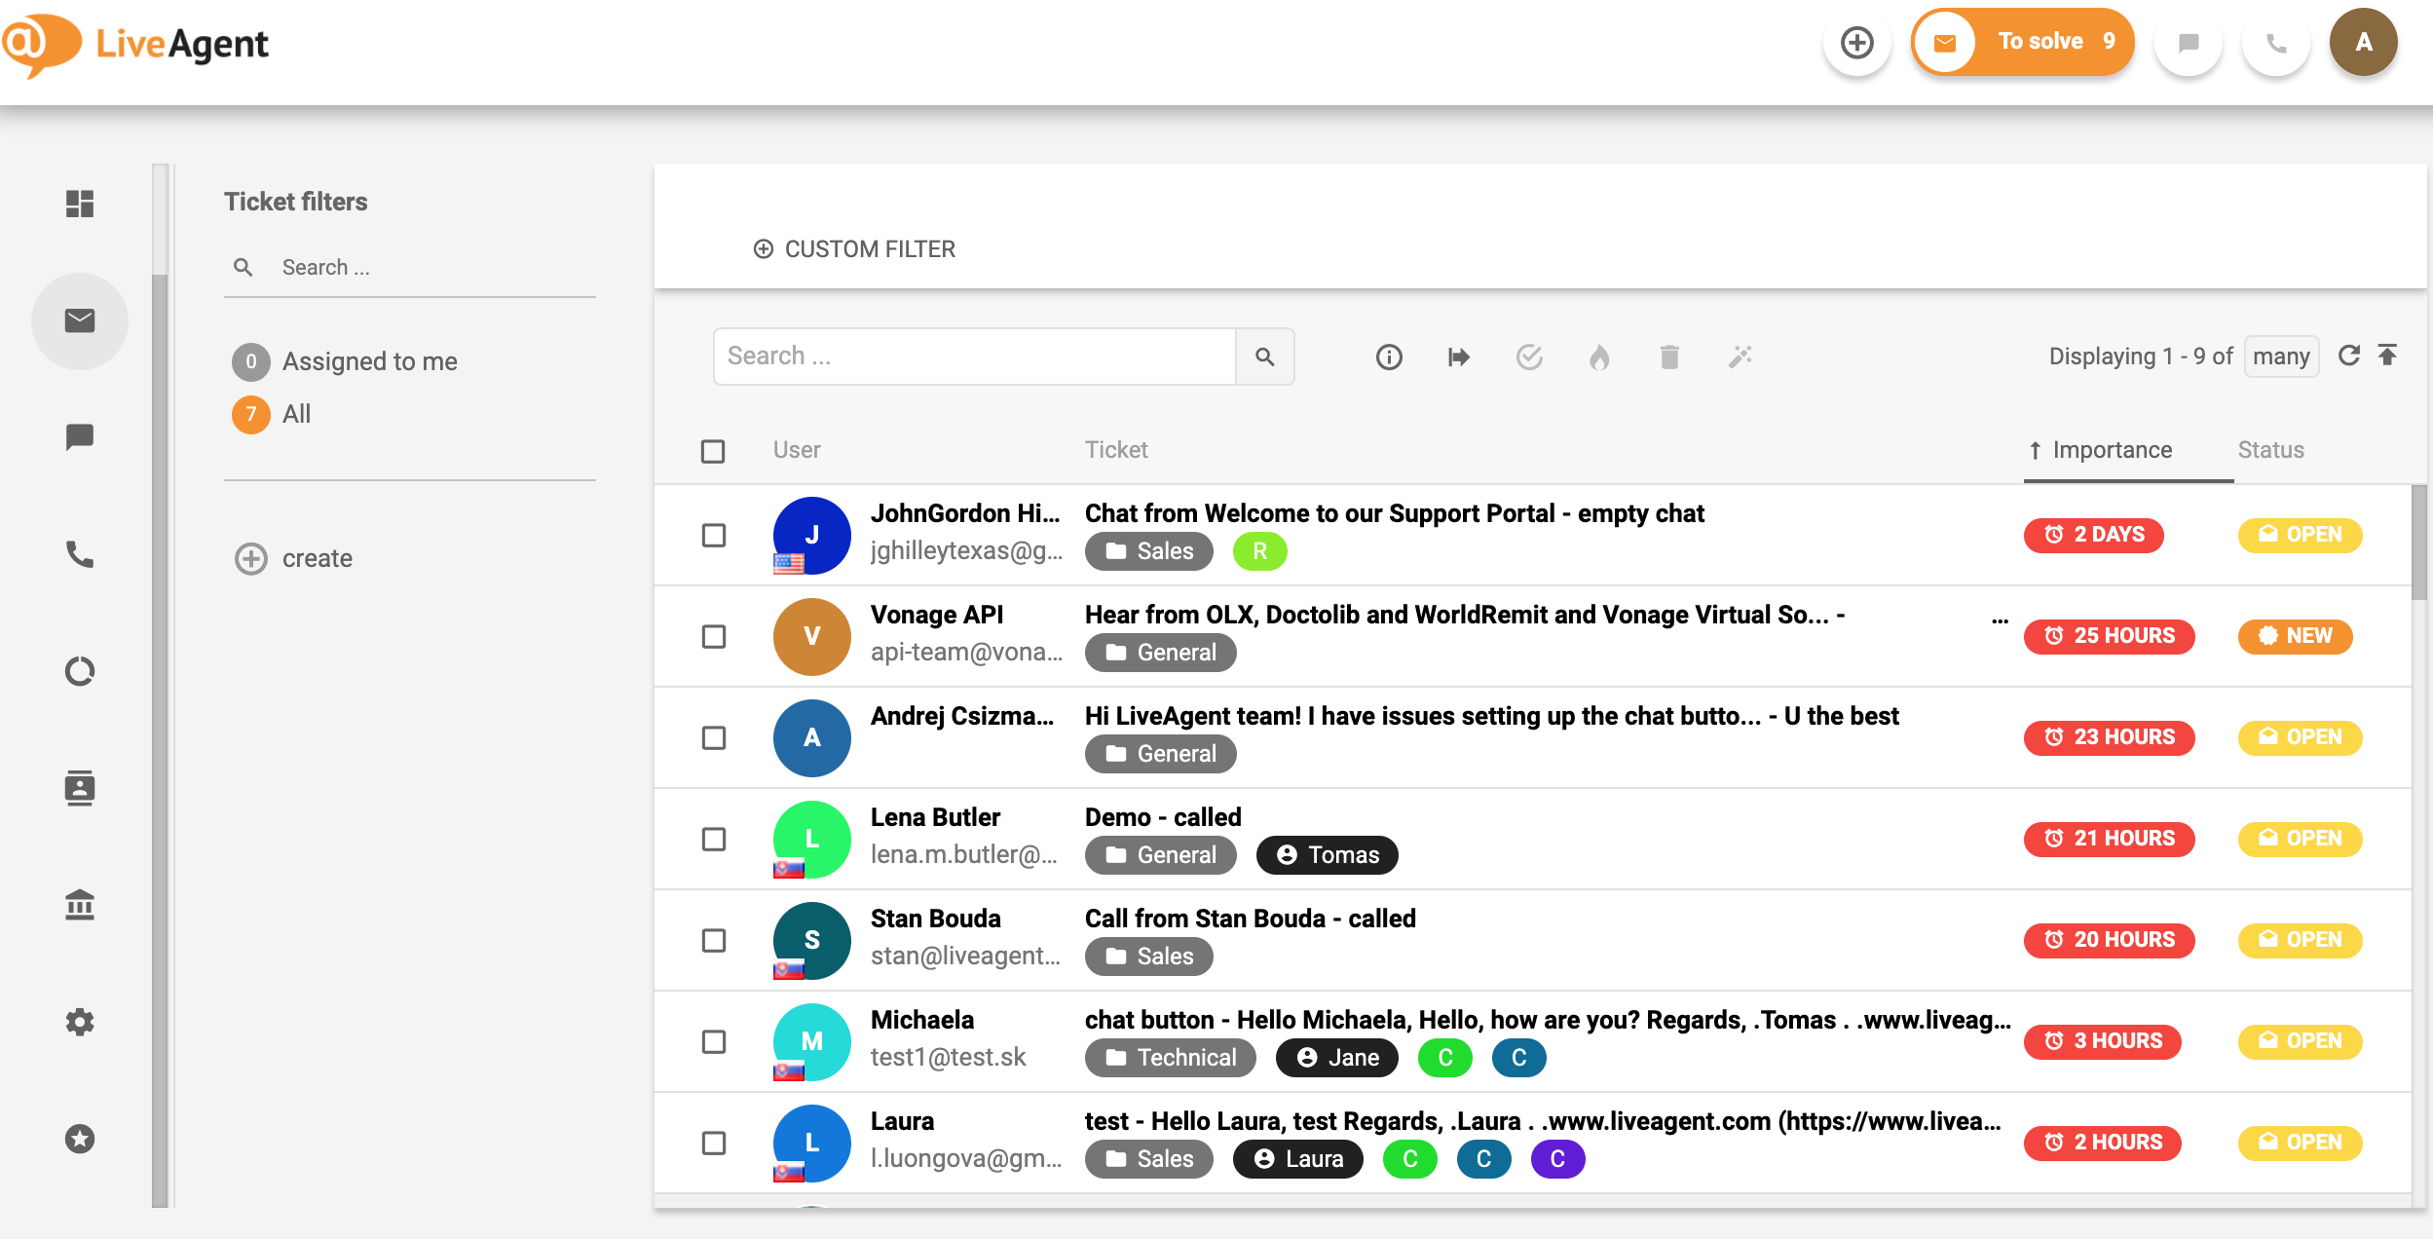The image size is (2433, 1239).
Task: Click the chat bubble icon in header
Action: 2189,42
